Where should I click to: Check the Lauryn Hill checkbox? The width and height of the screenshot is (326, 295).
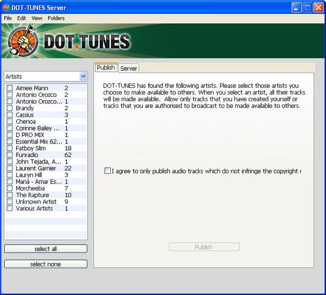[x=10, y=175]
